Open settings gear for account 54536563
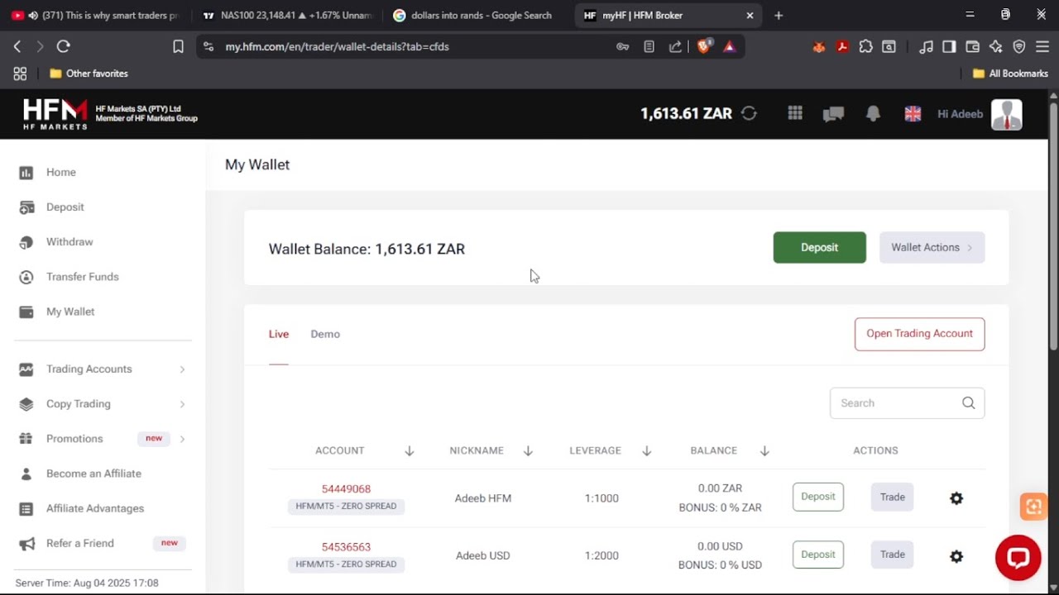Screen dimensions: 1059x595 tap(956, 556)
